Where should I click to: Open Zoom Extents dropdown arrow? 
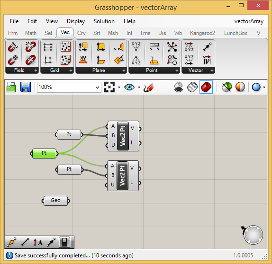[x=119, y=87]
